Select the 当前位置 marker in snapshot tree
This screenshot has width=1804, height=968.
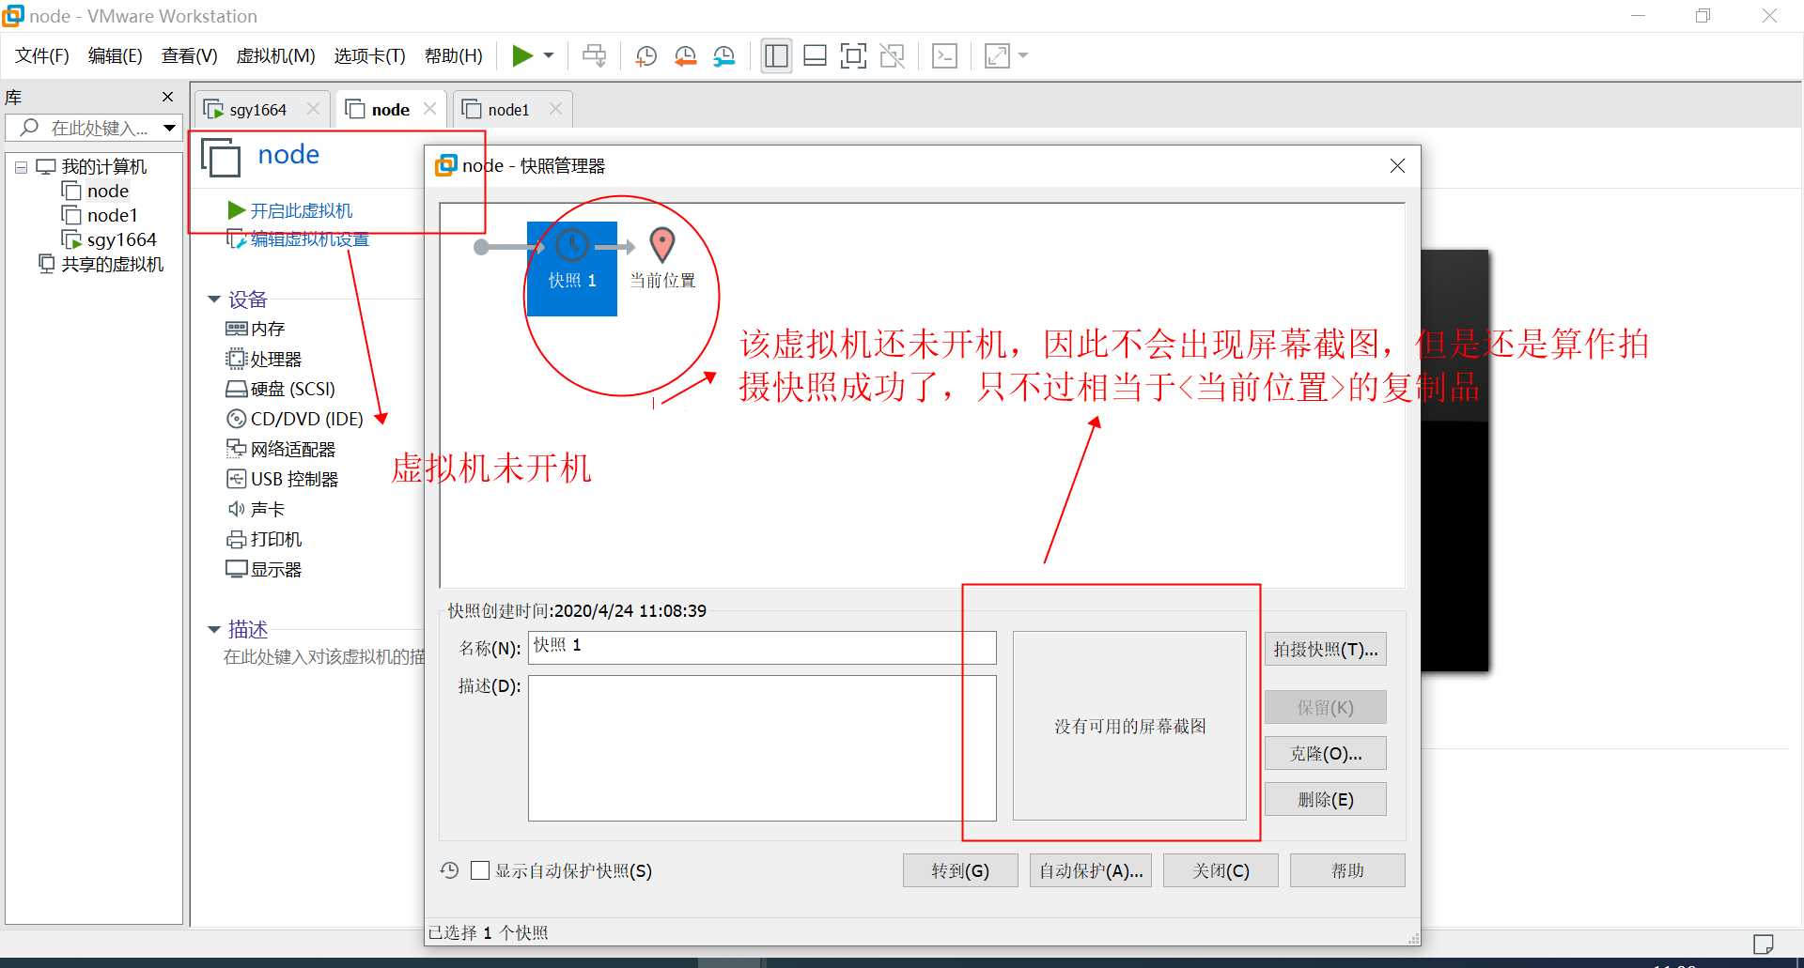662,258
